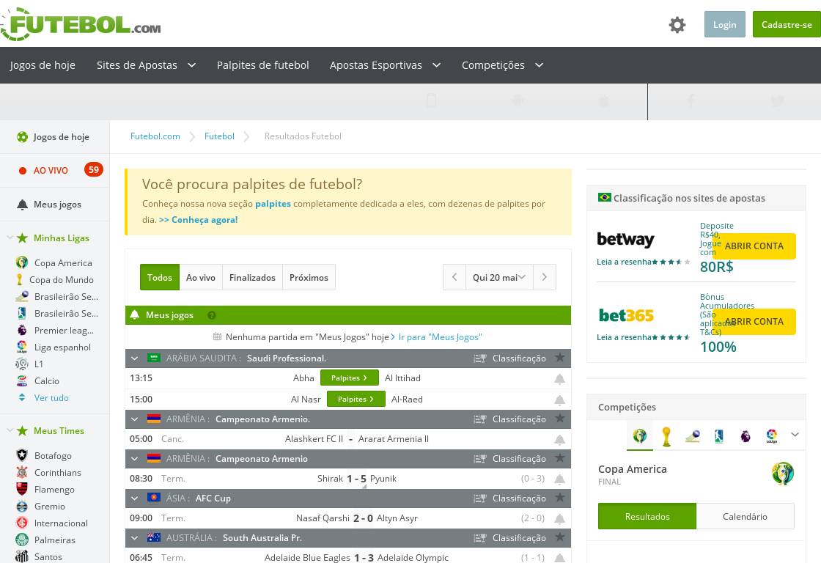Open the settings gear icon
The height and width of the screenshot is (563, 821).
click(677, 25)
